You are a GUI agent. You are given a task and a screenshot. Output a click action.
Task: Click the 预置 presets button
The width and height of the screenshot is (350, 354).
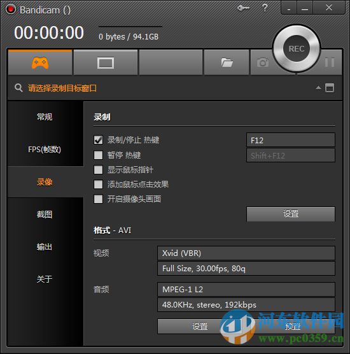coord(293,326)
